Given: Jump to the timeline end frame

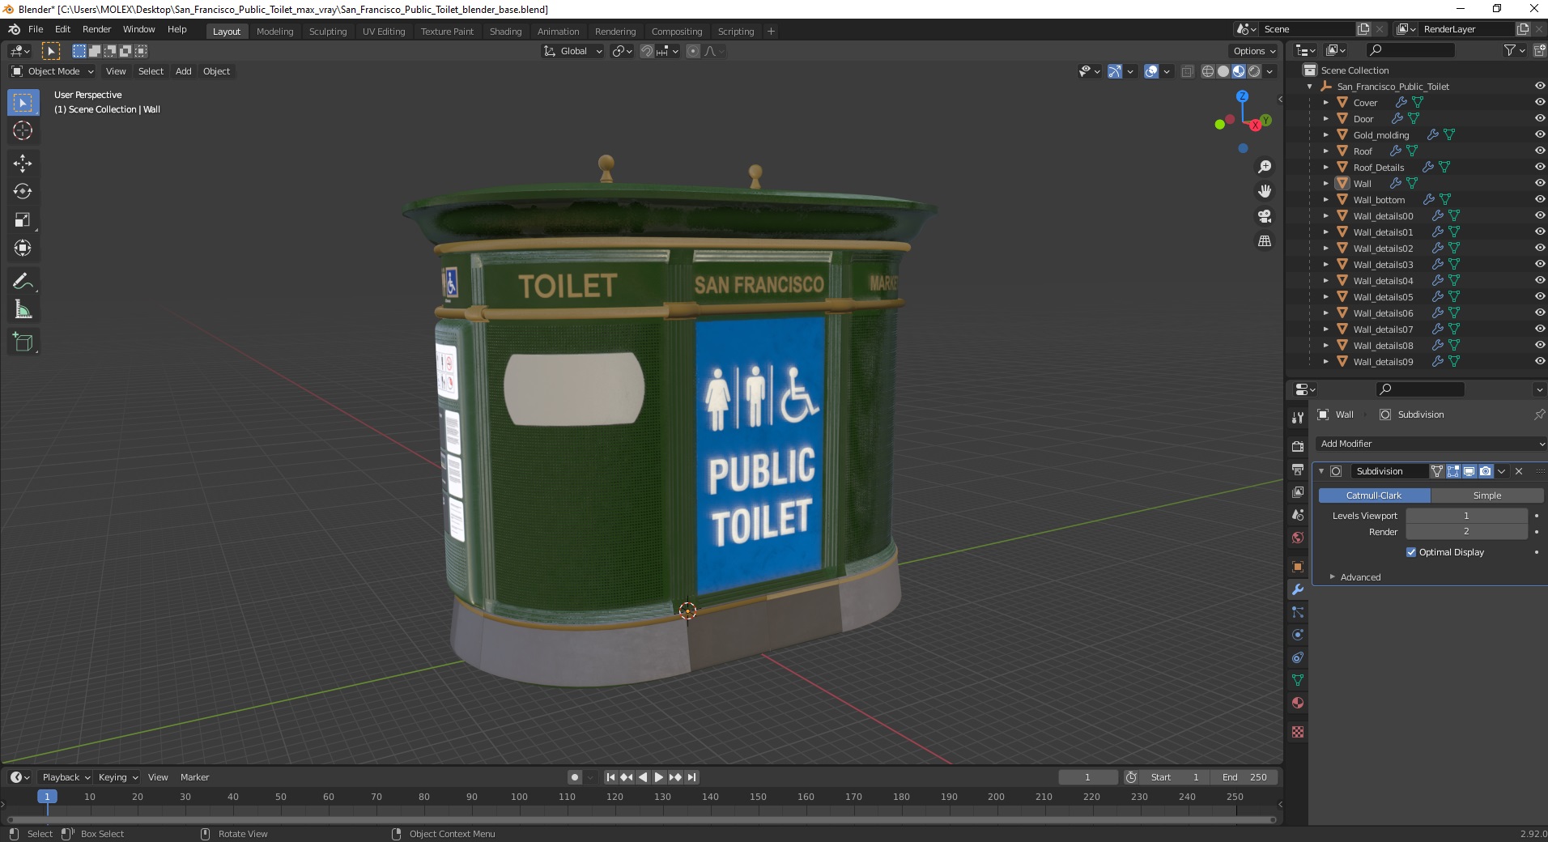Looking at the screenshot, I should (x=691, y=777).
